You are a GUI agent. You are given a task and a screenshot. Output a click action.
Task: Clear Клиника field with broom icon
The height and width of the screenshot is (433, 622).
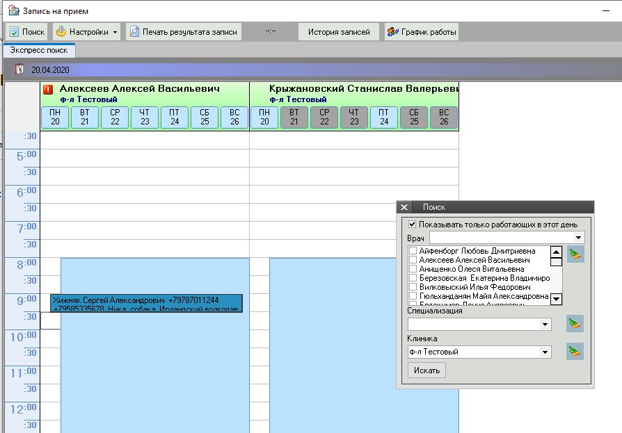(575, 352)
